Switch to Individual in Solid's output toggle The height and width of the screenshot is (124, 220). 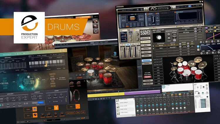35,103
